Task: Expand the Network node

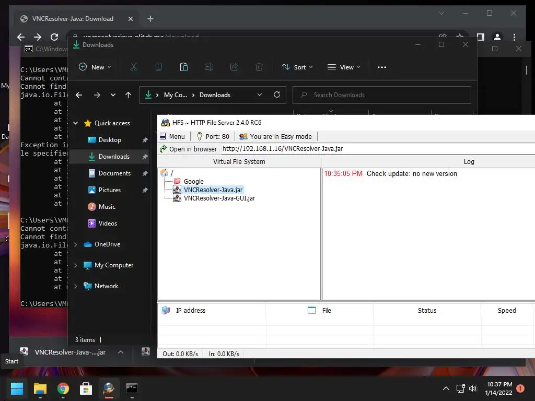Action: click(x=75, y=286)
